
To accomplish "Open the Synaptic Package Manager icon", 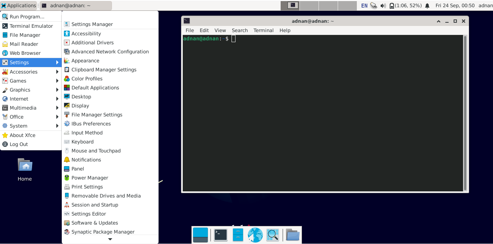I will click(x=102, y=232).
